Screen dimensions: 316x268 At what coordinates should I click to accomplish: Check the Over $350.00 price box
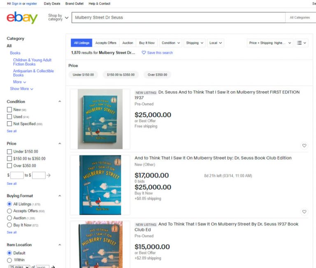click(x=9, y=166)
